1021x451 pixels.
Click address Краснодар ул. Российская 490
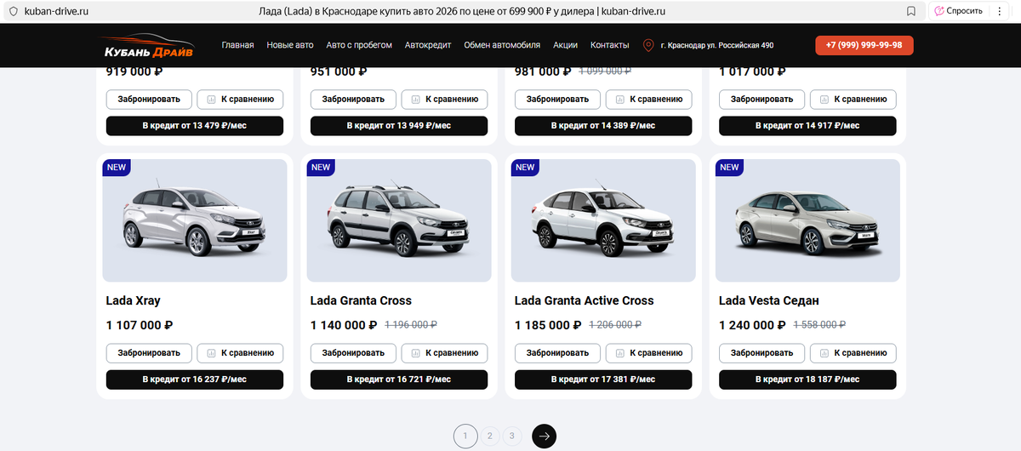pyautogui.click(x=717, y=46)
